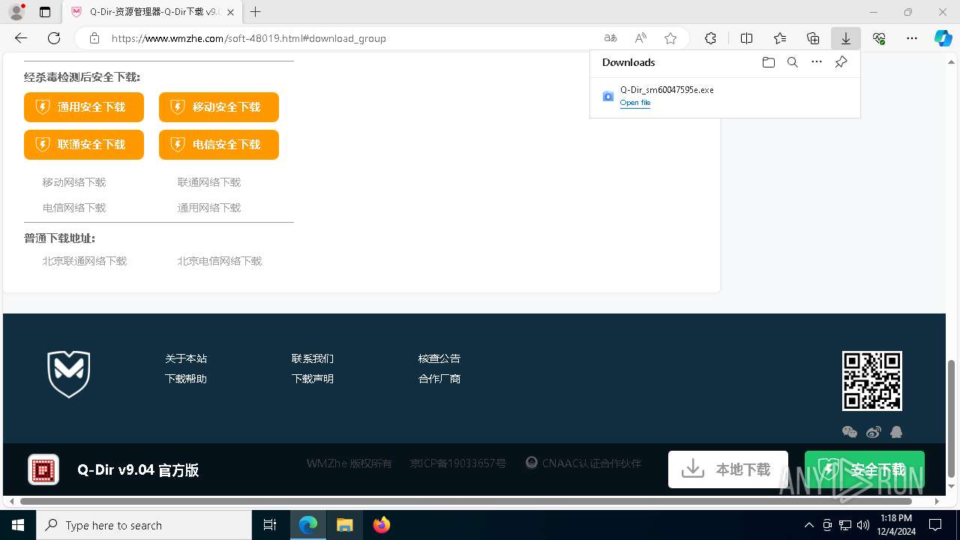
Task: Open more options in Downloads panel
Action: point(817,62)
